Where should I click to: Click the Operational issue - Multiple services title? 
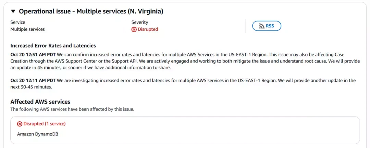point(91,12)
